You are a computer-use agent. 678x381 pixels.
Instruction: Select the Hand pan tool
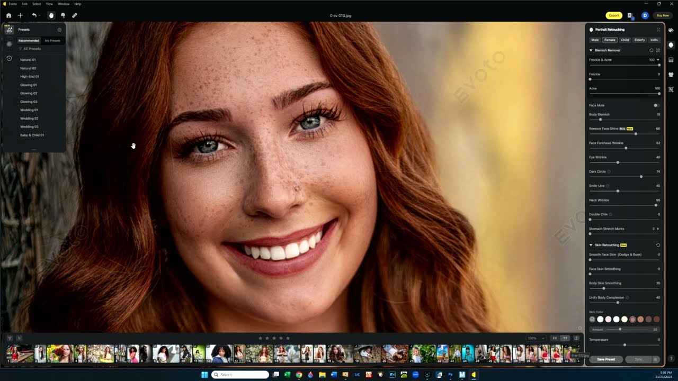coord(51,15)
